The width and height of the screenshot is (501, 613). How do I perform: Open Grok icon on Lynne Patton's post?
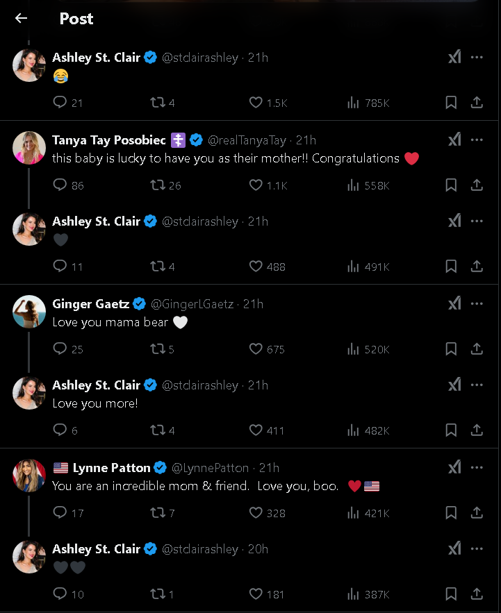[454, 467]
